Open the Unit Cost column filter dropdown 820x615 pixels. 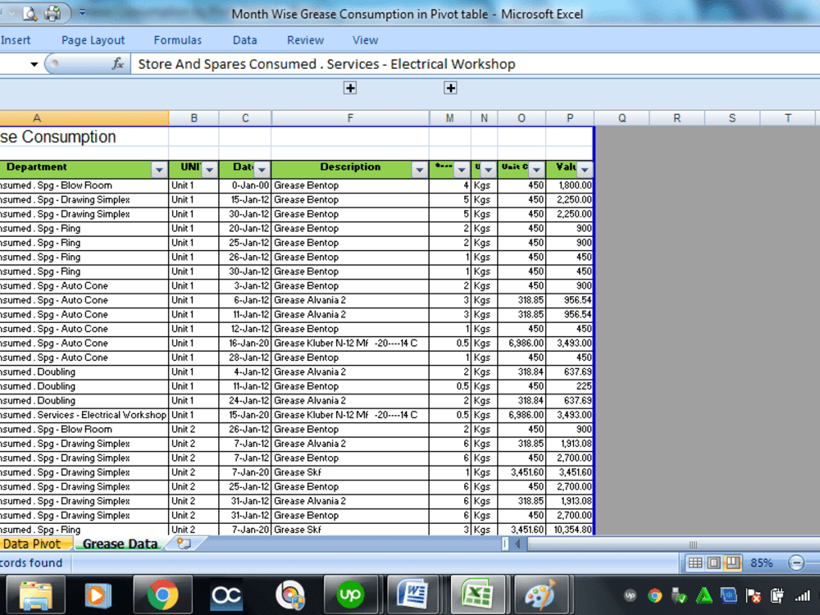(536, 169)
